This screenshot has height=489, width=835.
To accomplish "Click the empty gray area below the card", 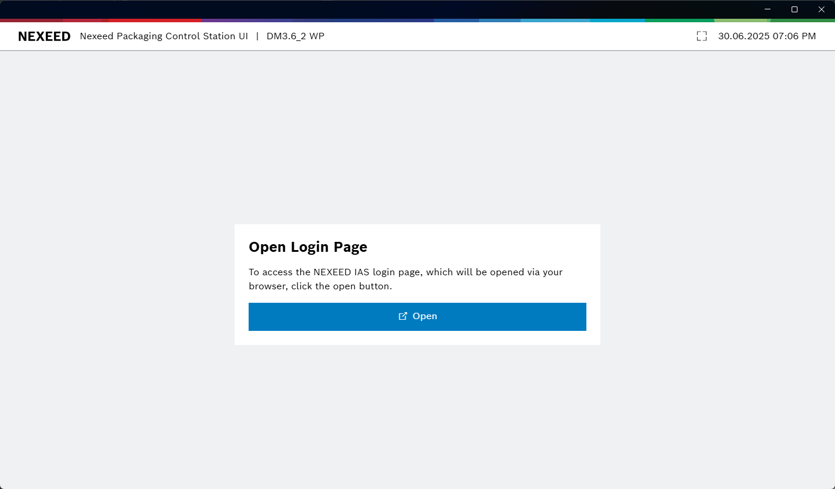I will [x=417, y=416].
